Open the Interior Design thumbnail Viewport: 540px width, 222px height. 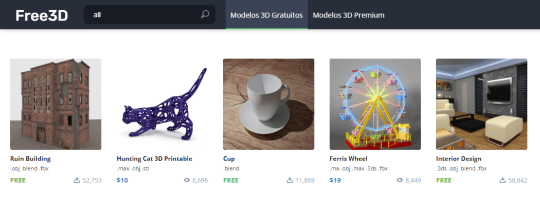click(481, 104)
